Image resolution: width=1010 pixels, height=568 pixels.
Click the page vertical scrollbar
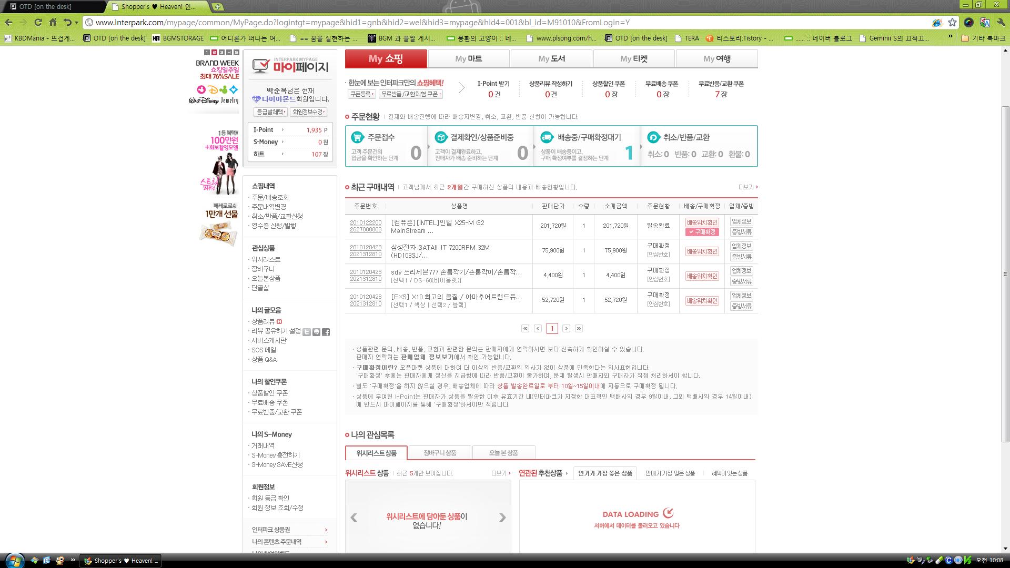(x=1005, y=273)
